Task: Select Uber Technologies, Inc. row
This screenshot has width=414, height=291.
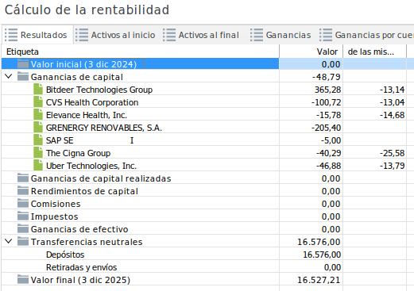Action: click(207, 166)
